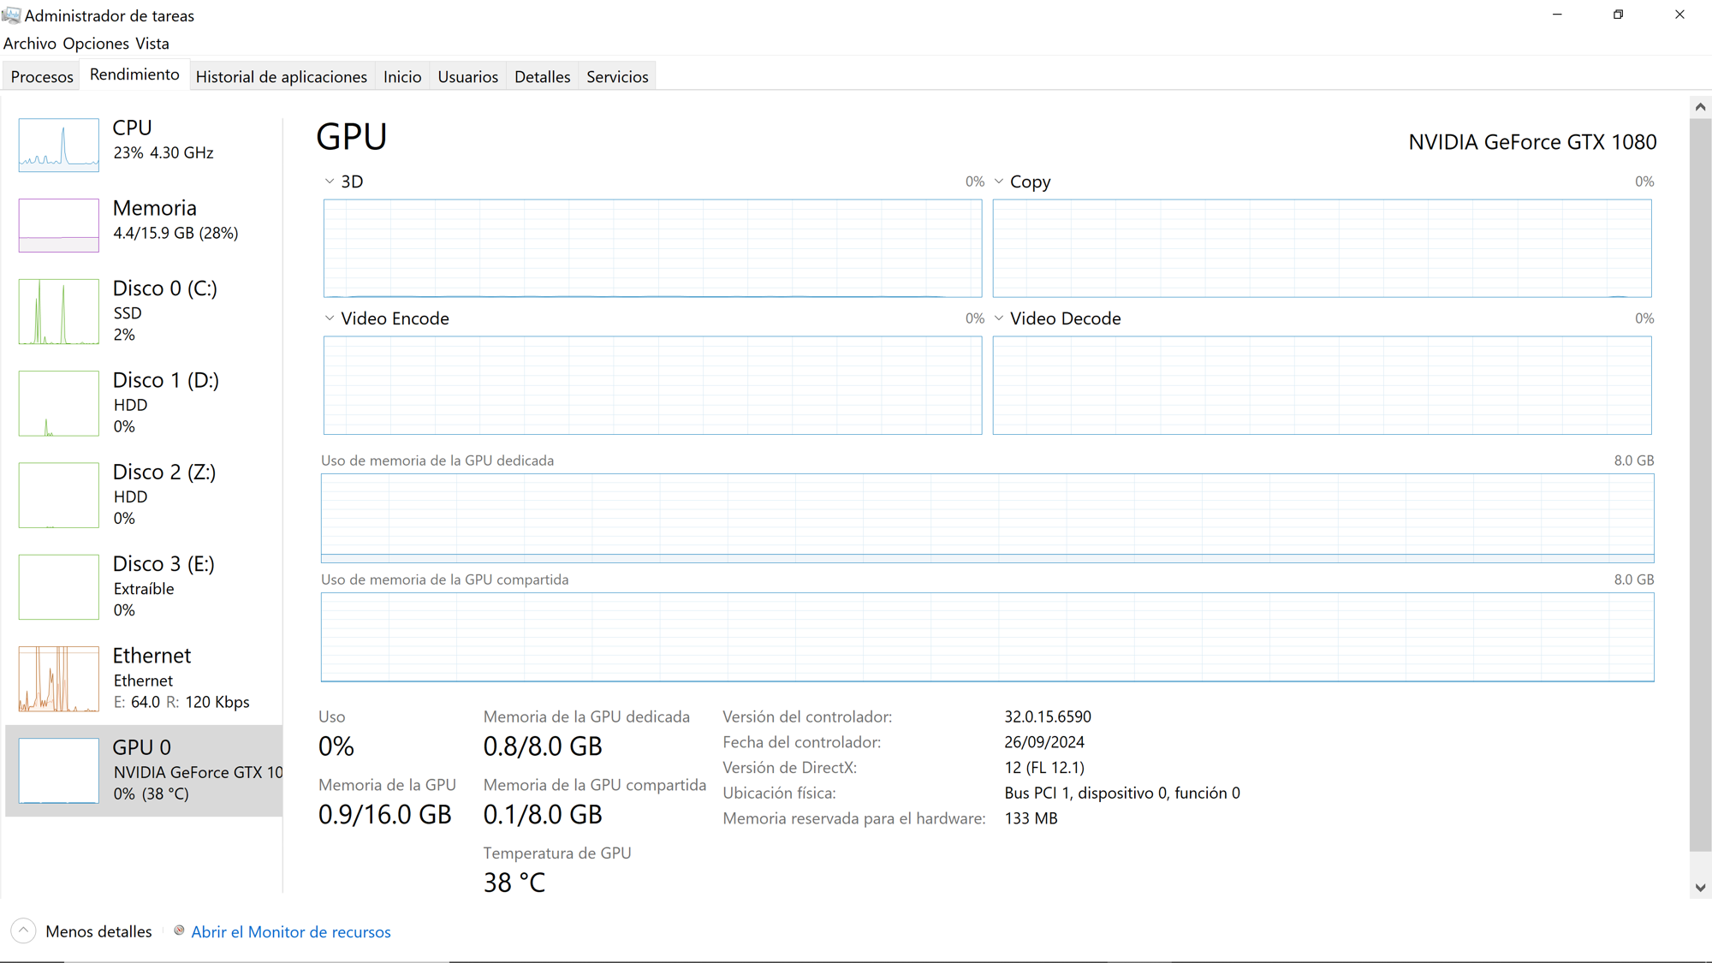Click the Video Encode usage graph
This screenshot has width=1712, height=963.
tap(652, 385)
